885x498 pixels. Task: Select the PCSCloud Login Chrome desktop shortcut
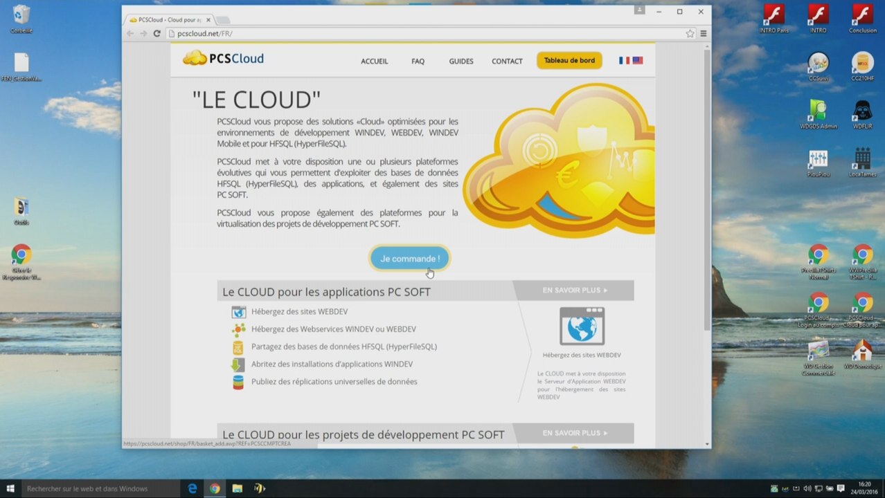pyautogui.click(x=818, y=310)
